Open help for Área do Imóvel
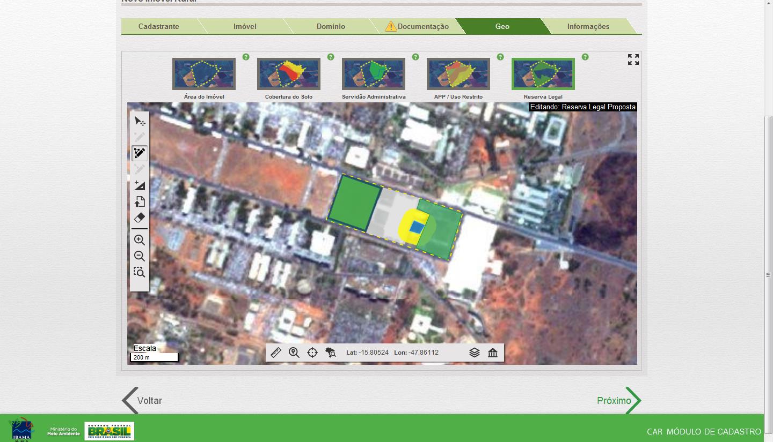This screenshot has height=442, width=773. 246,57
